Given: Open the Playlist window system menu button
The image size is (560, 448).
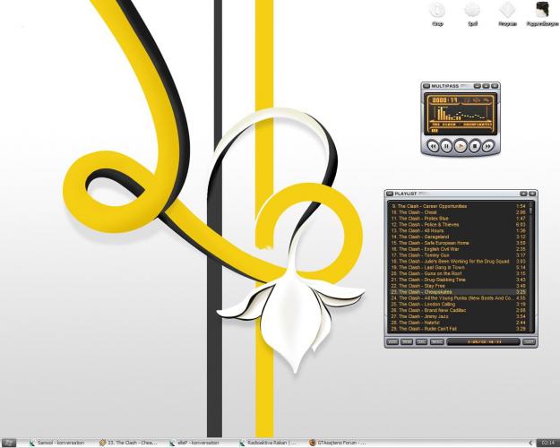Looking at the screenshot, I should (x=390, y=194).
